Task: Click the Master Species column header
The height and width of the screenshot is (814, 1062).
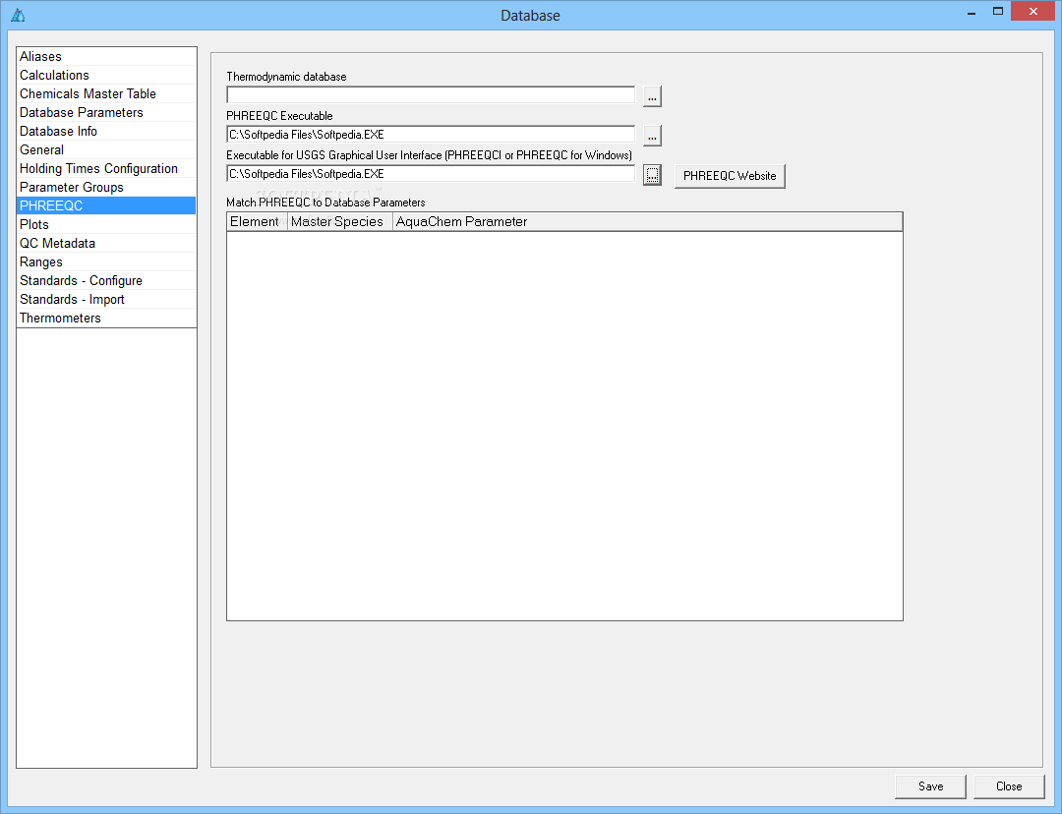Action: pos(340,221)
